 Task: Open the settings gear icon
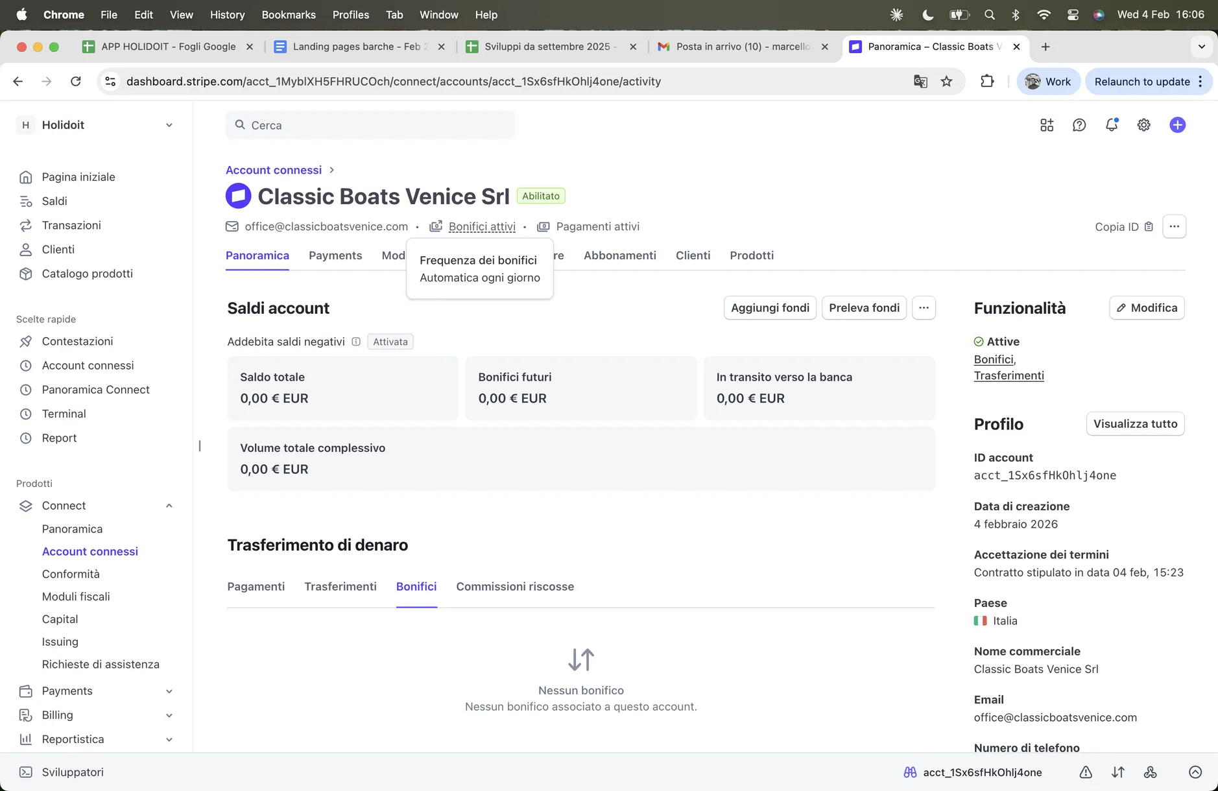coord(1143,125)
